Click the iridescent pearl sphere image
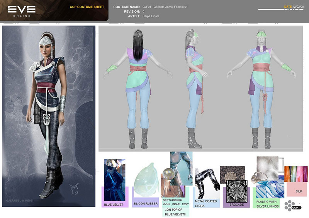This screenshot has width=309, height=218. [x=169, y=174]
